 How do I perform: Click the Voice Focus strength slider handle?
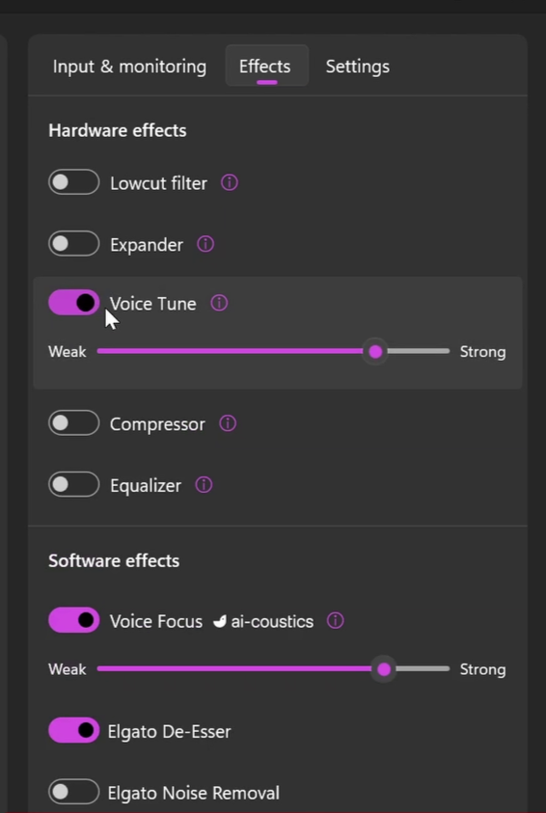pos(384,669)
